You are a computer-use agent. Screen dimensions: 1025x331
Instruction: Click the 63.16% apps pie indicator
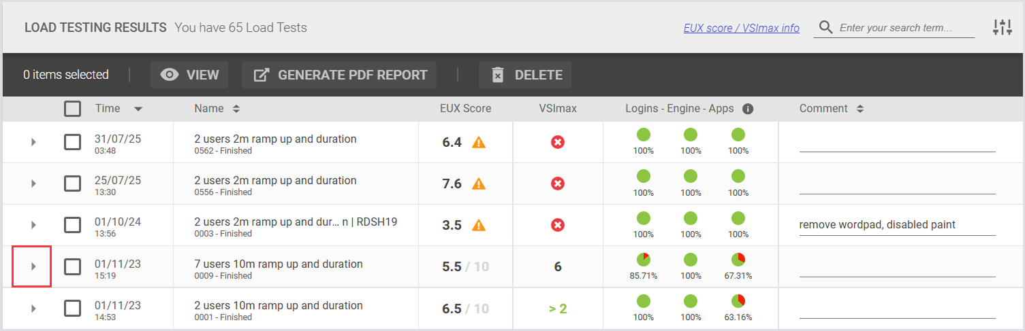tap(738, 300)
